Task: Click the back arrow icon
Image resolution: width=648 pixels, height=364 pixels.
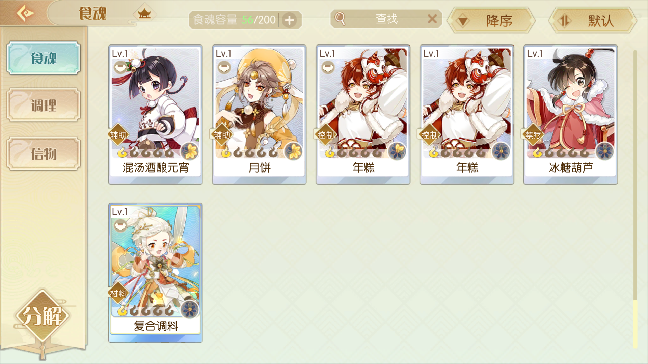Action: [x=25, y=13]
